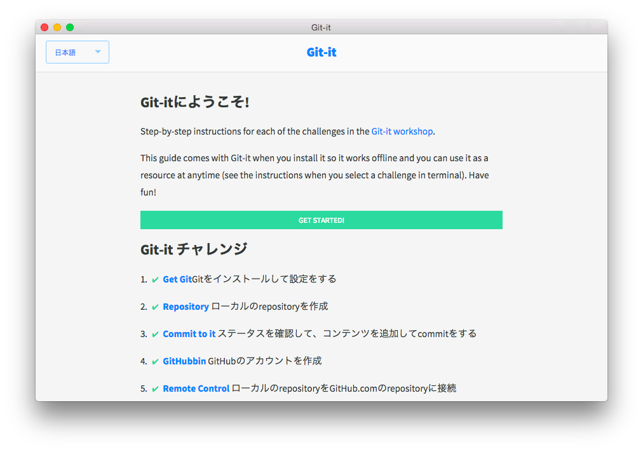Screen dimensions: 643x452
Task: Open the Commit to it challenge
Action: tap(189, 333)
